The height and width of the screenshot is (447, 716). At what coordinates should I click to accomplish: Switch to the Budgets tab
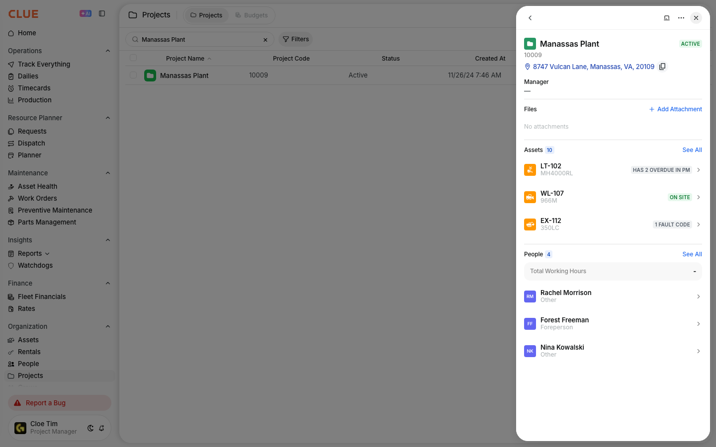tap(252, 15)
